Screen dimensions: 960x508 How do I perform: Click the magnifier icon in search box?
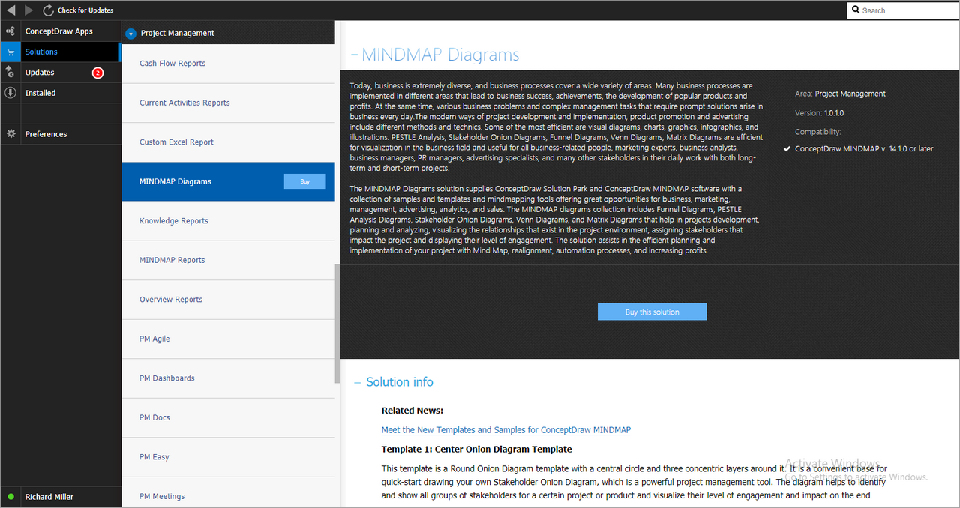tap(856, 10)
